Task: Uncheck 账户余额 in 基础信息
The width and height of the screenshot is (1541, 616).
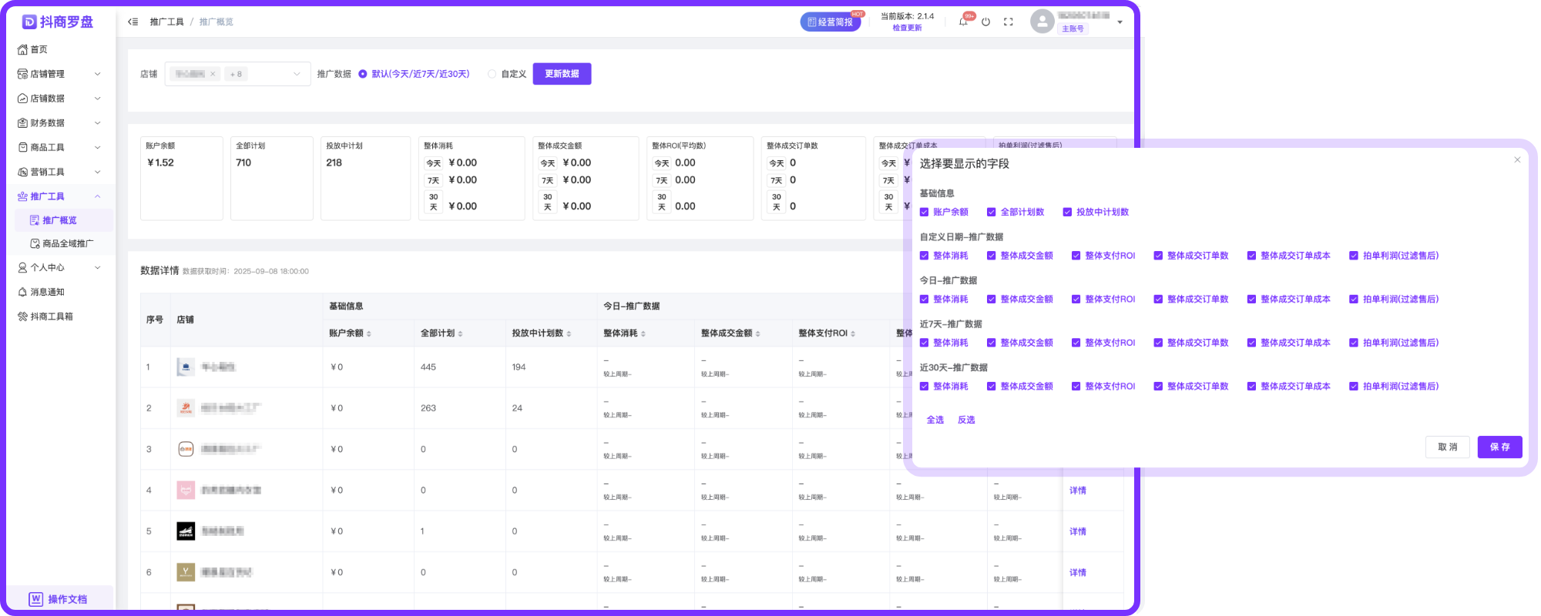Action: click(924, 212)
